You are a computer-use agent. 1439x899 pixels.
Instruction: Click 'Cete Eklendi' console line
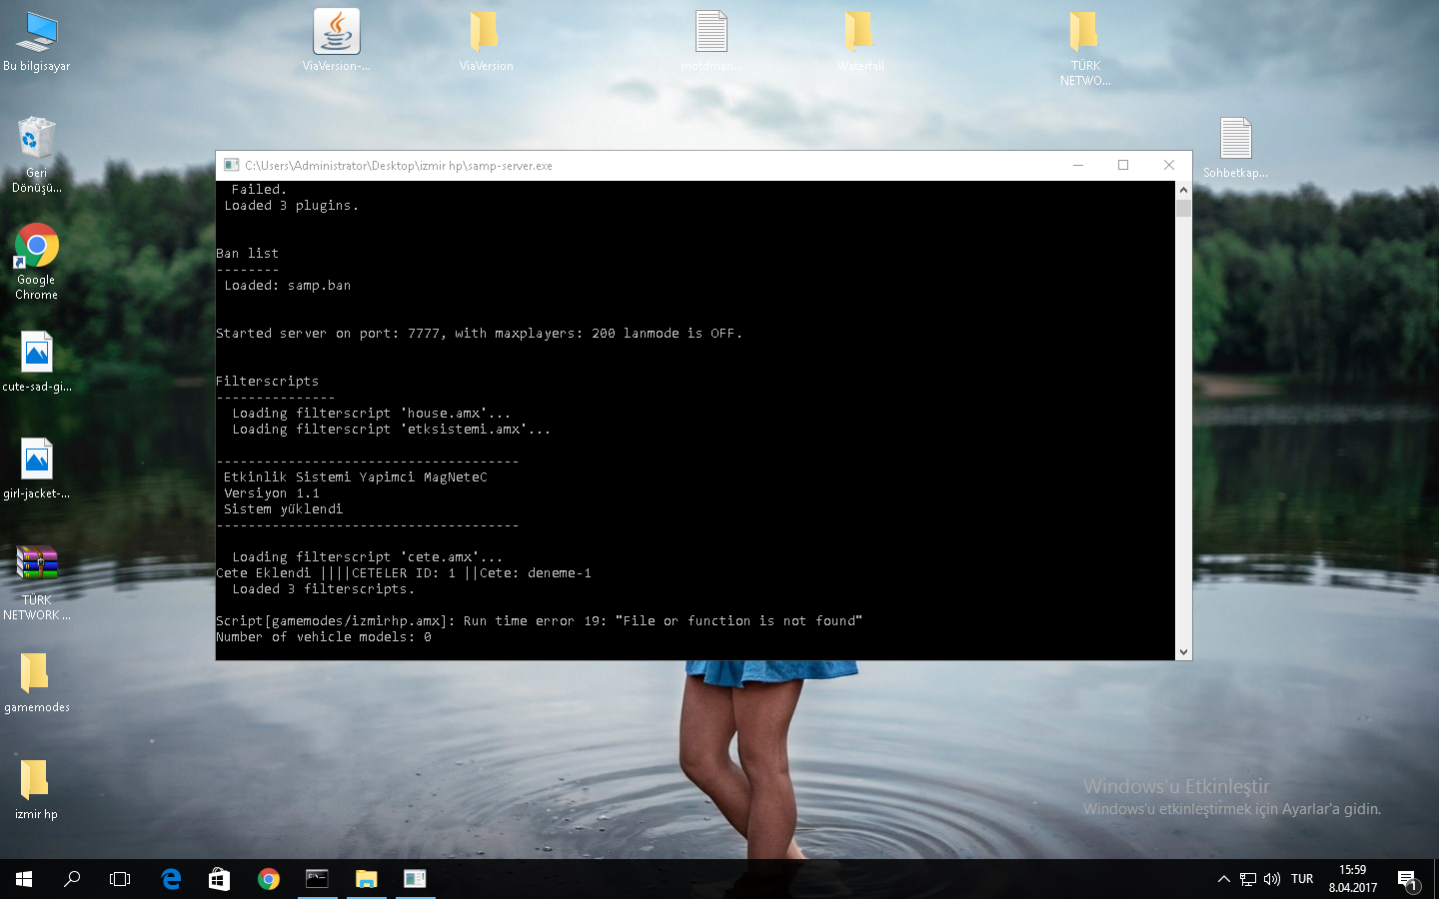[x=404, y=573]
